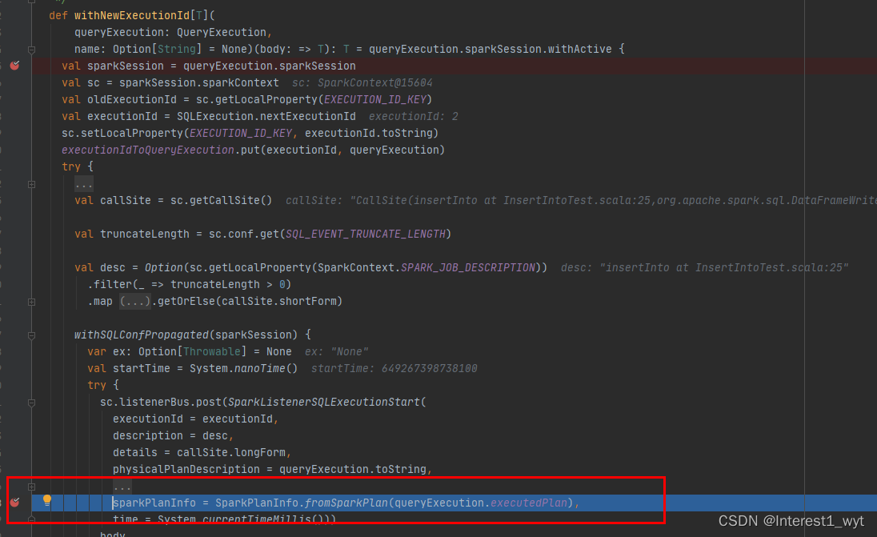The height and width of the screenshot is (537, 877).
Task: Click the verified breakpoint icon on sparkSession line
Action: coord(14,66)
